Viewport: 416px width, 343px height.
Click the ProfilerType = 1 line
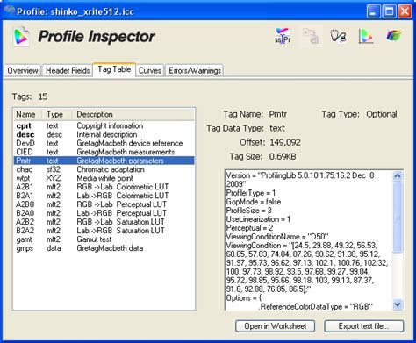tap(251, 193)
